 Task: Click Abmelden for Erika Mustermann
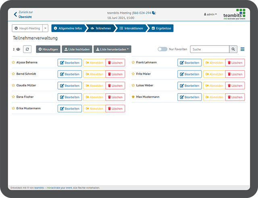[94, 108]
